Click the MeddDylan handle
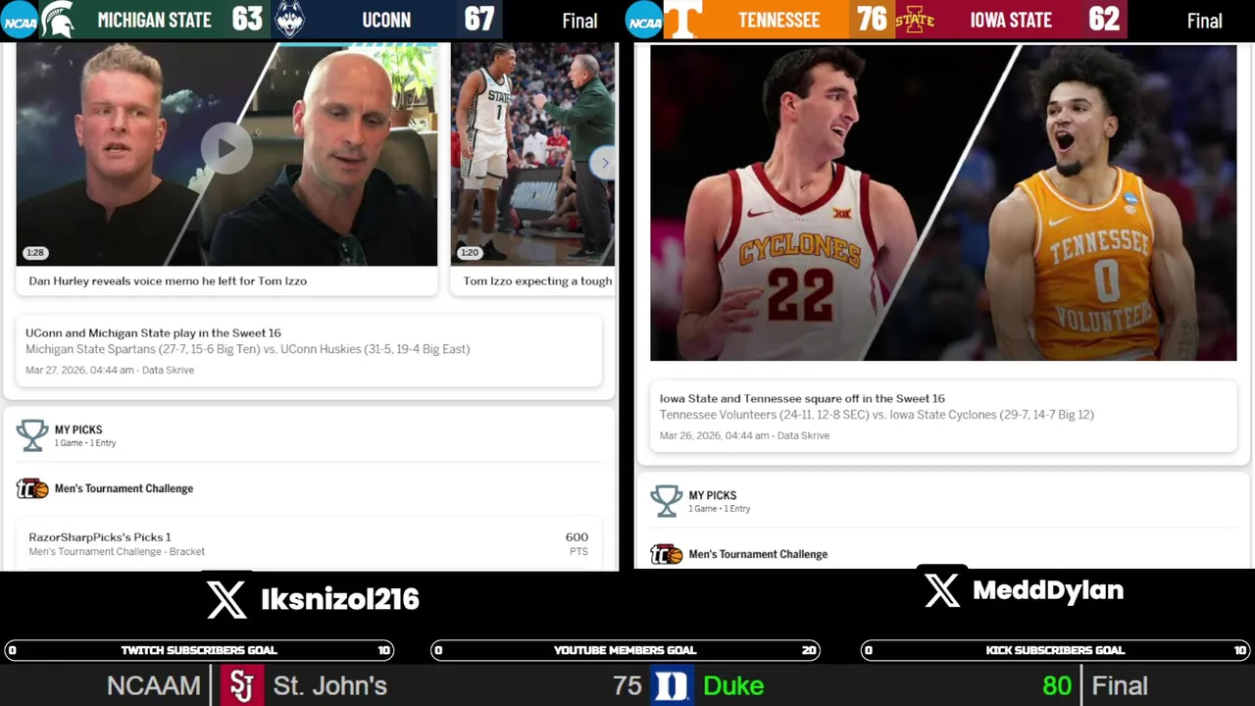The height and width of the screenshot is (706, 1255). point(1048,590)
